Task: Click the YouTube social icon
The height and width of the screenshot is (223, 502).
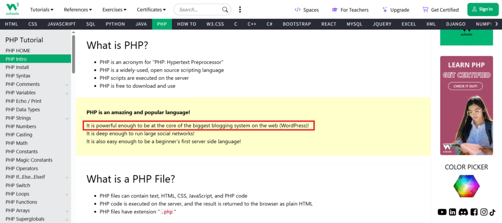Action: [x=442, y=212]
